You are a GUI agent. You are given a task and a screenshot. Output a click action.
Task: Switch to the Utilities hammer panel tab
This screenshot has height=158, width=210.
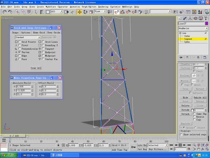[206, 18]
